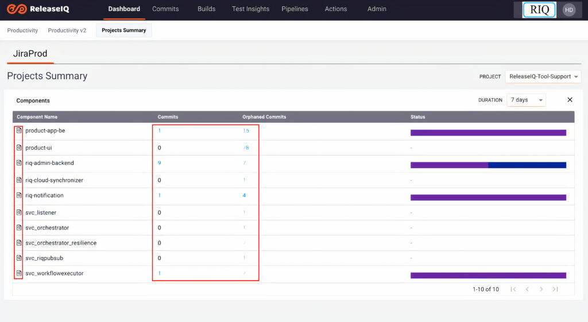Open orphaned commits count for product-app-be
588x322 pixels.
[x=246, y=130]
